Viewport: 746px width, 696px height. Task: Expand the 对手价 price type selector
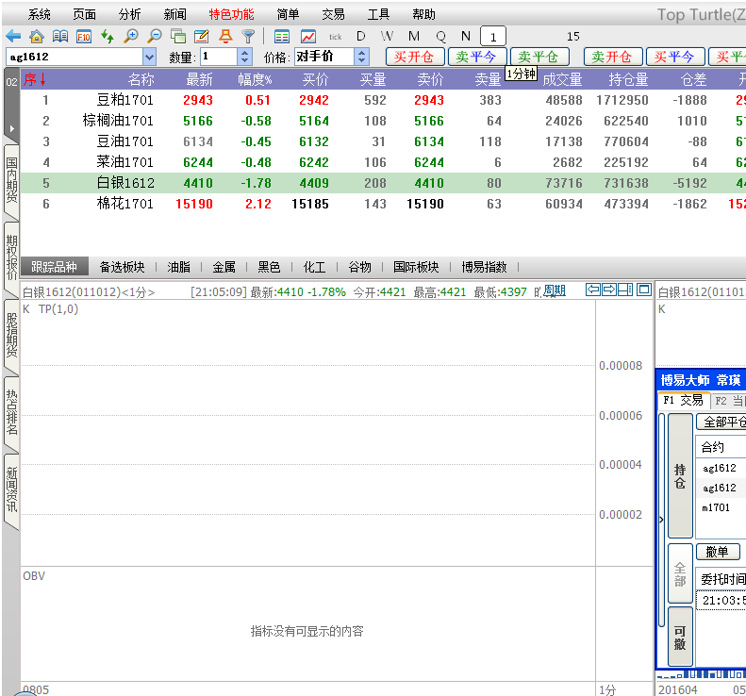click(x=361, y=58)
